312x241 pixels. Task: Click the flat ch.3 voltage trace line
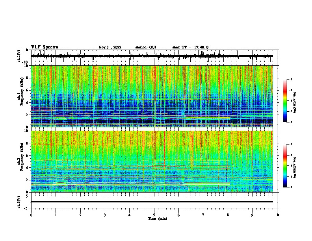152,202
